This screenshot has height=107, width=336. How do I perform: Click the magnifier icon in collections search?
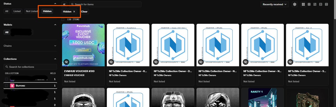(7, 67)
